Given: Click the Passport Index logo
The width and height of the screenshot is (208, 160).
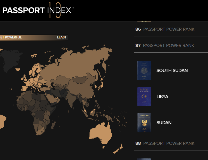Looking at the screenshot, I should click(x=38, y=10).
